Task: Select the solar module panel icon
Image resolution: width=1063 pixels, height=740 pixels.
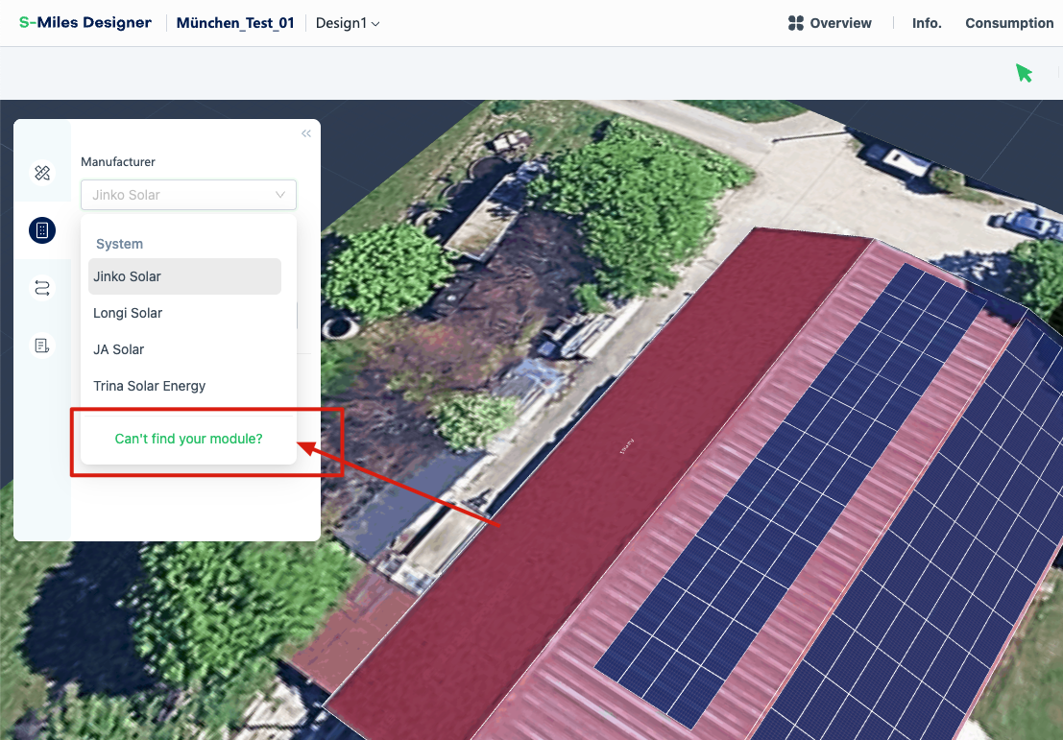Action: tap(42, 230)
